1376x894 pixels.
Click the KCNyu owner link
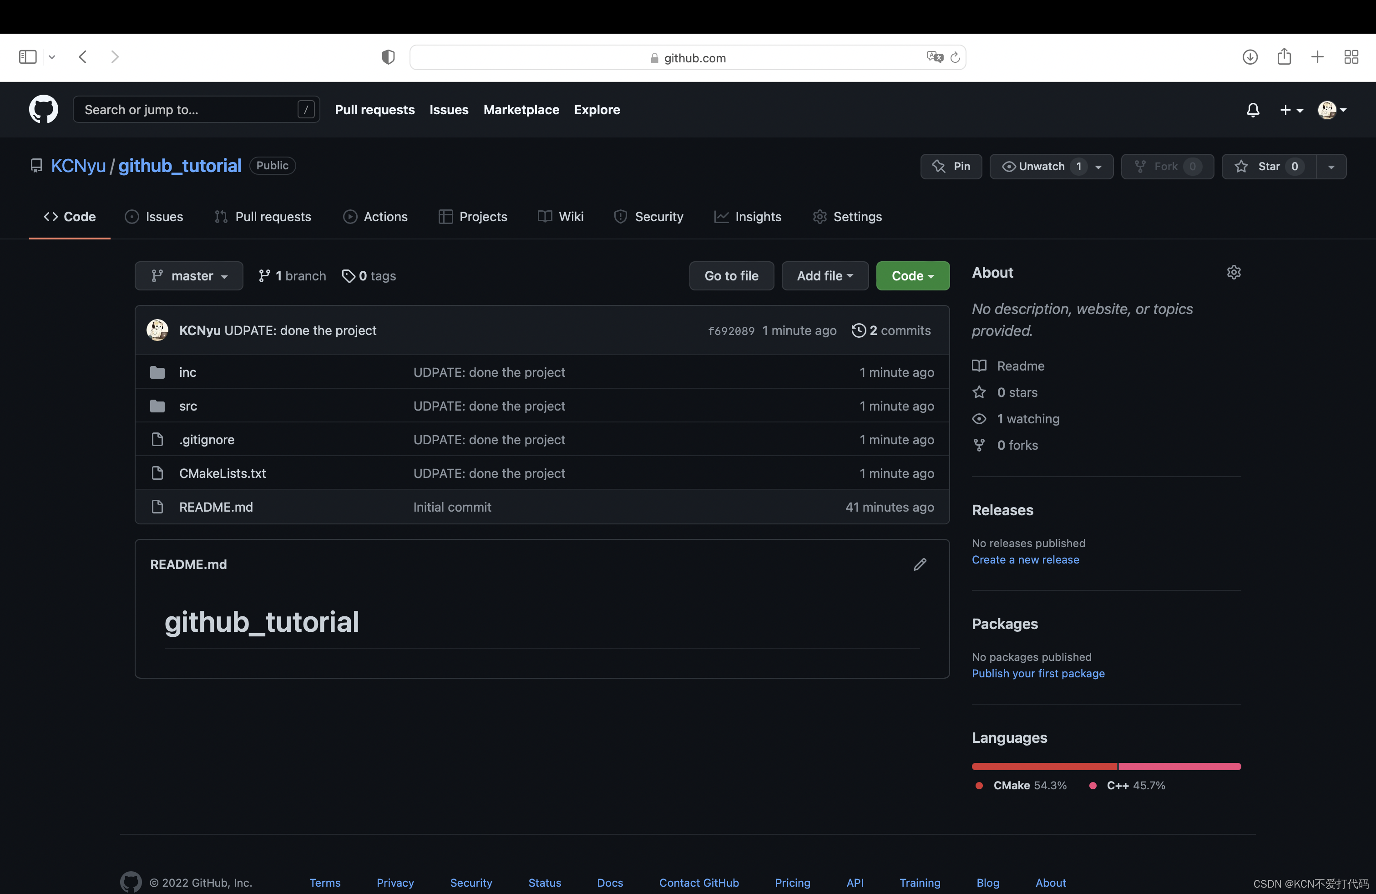point(78,166)
